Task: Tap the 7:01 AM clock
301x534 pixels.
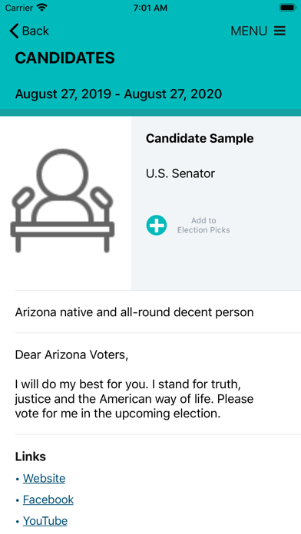Action: pyautogui.click(x=150, y=8)
